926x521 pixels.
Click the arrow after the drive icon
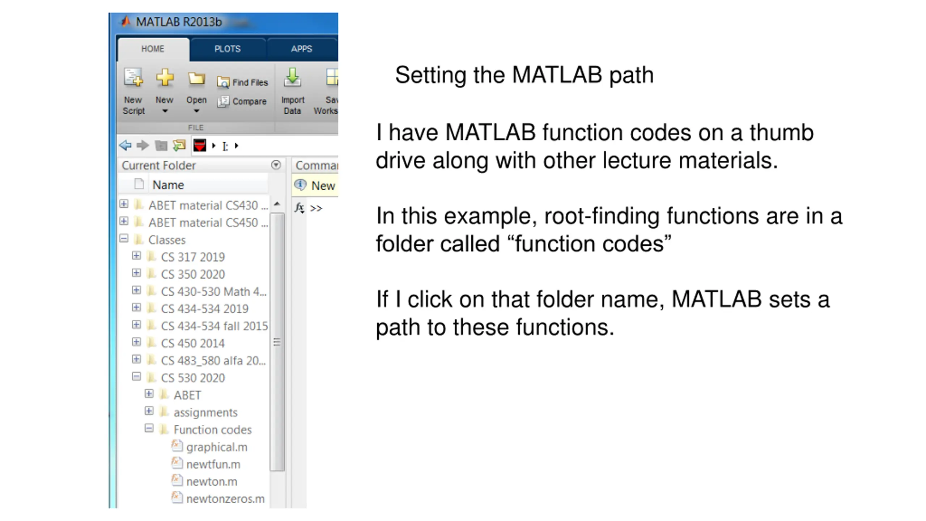click(214, 146)
